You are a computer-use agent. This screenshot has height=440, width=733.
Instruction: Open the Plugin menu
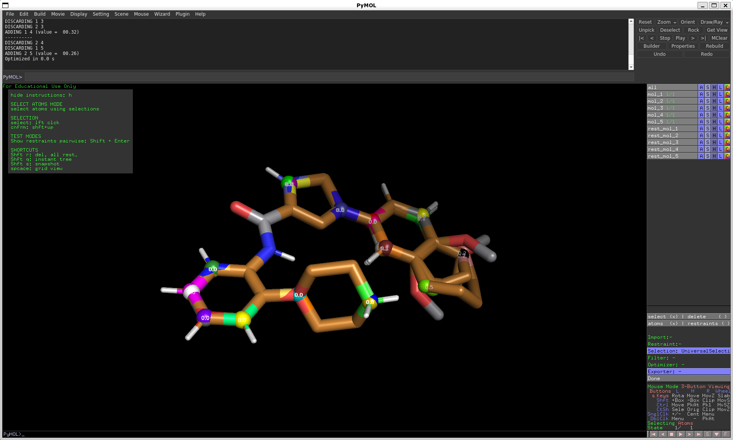click(x=182, y=14)
